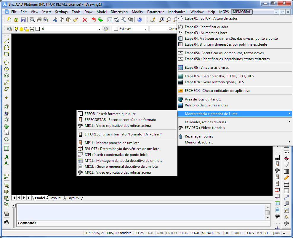Select the Line tool in the left toolbar

pyautogui.click(x=7, y=41)
